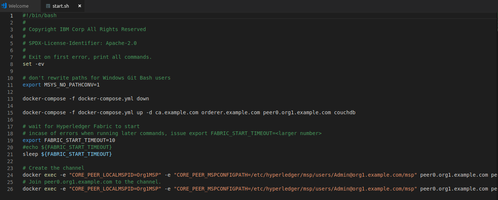The width and height of the screenshot is (498, 200).
Task: Click line number 1 in the gutter
Action: click(x=11, y=15)
